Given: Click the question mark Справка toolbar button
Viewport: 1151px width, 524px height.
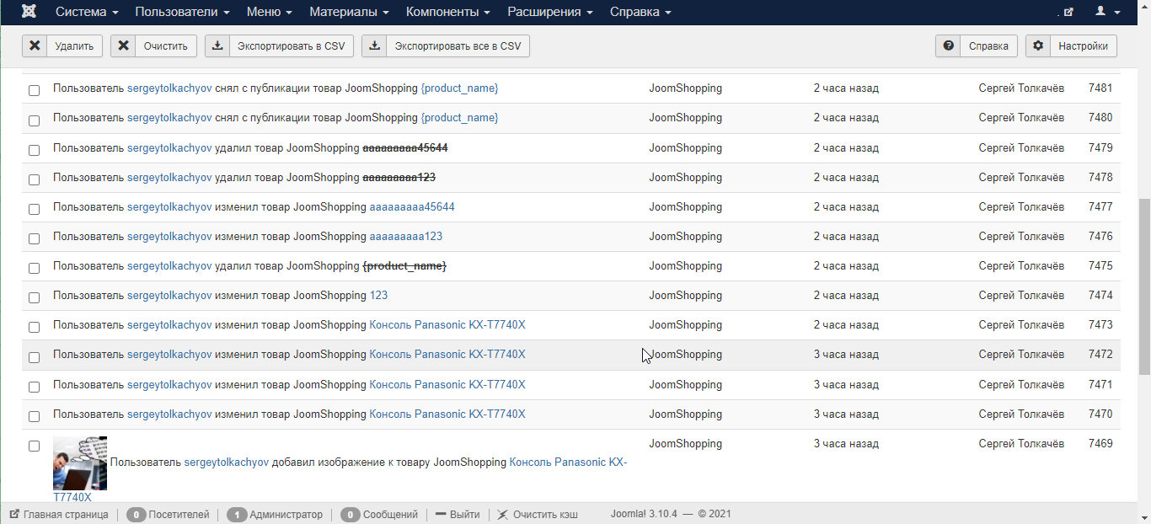Looking at the screenshot, I should coord(977,45).
